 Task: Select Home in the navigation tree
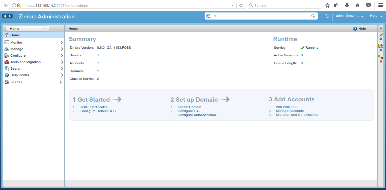coord(34,35)
